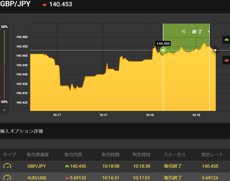This screenshot has width=230, height=181.
Task: Click the 10:18:08 trade time cell
Action: pos(111,166)
